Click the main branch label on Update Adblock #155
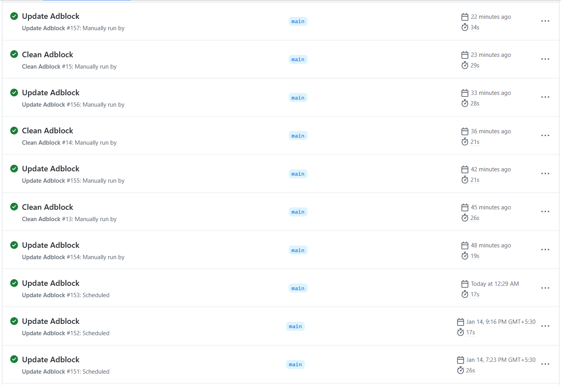The width and height of the screenshot is (561, 385). [298, 174]
